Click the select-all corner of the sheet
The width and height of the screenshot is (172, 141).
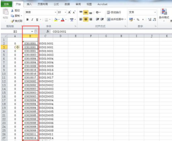click(4, 36)
